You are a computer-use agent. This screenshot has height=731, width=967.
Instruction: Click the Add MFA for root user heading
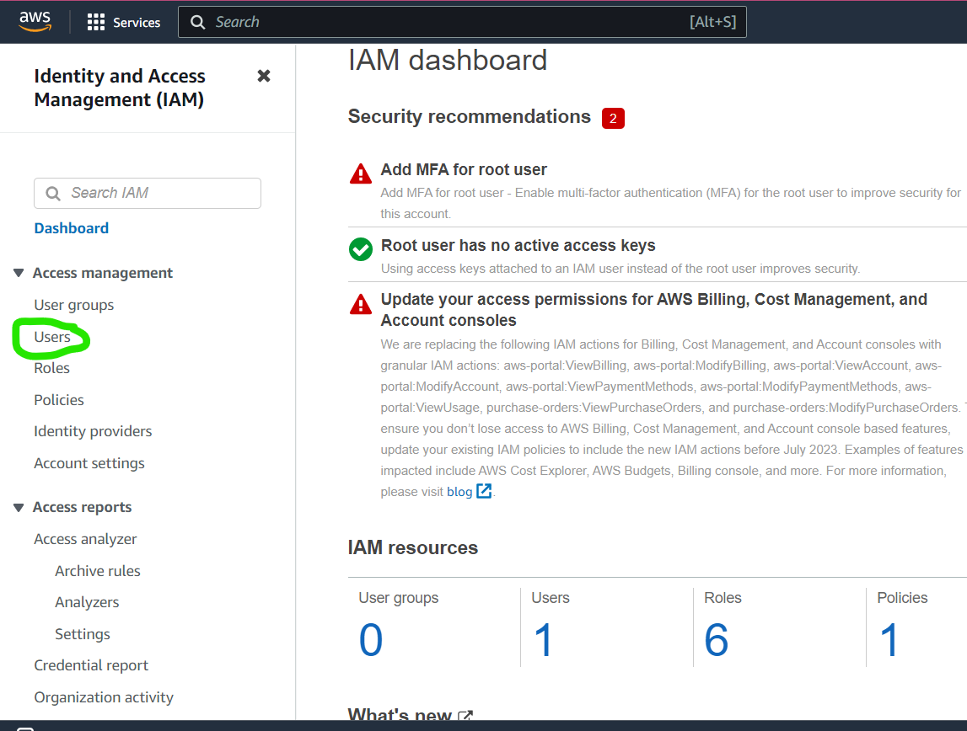pos(464,169)
